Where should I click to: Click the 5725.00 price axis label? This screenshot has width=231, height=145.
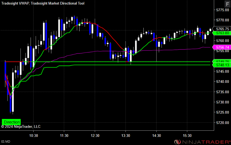coord(223,112)
